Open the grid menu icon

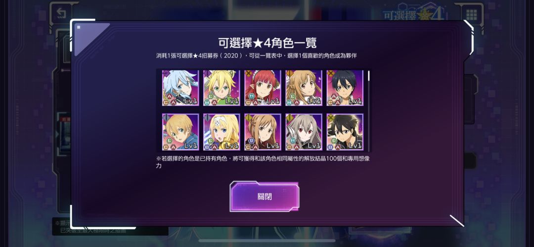471,15
